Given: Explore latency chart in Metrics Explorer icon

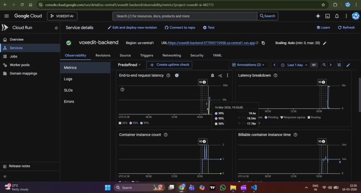Looking at the screenshot, I should [x=220, y=75].
